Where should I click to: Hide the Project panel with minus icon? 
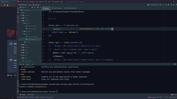click(x=40, y=7)
